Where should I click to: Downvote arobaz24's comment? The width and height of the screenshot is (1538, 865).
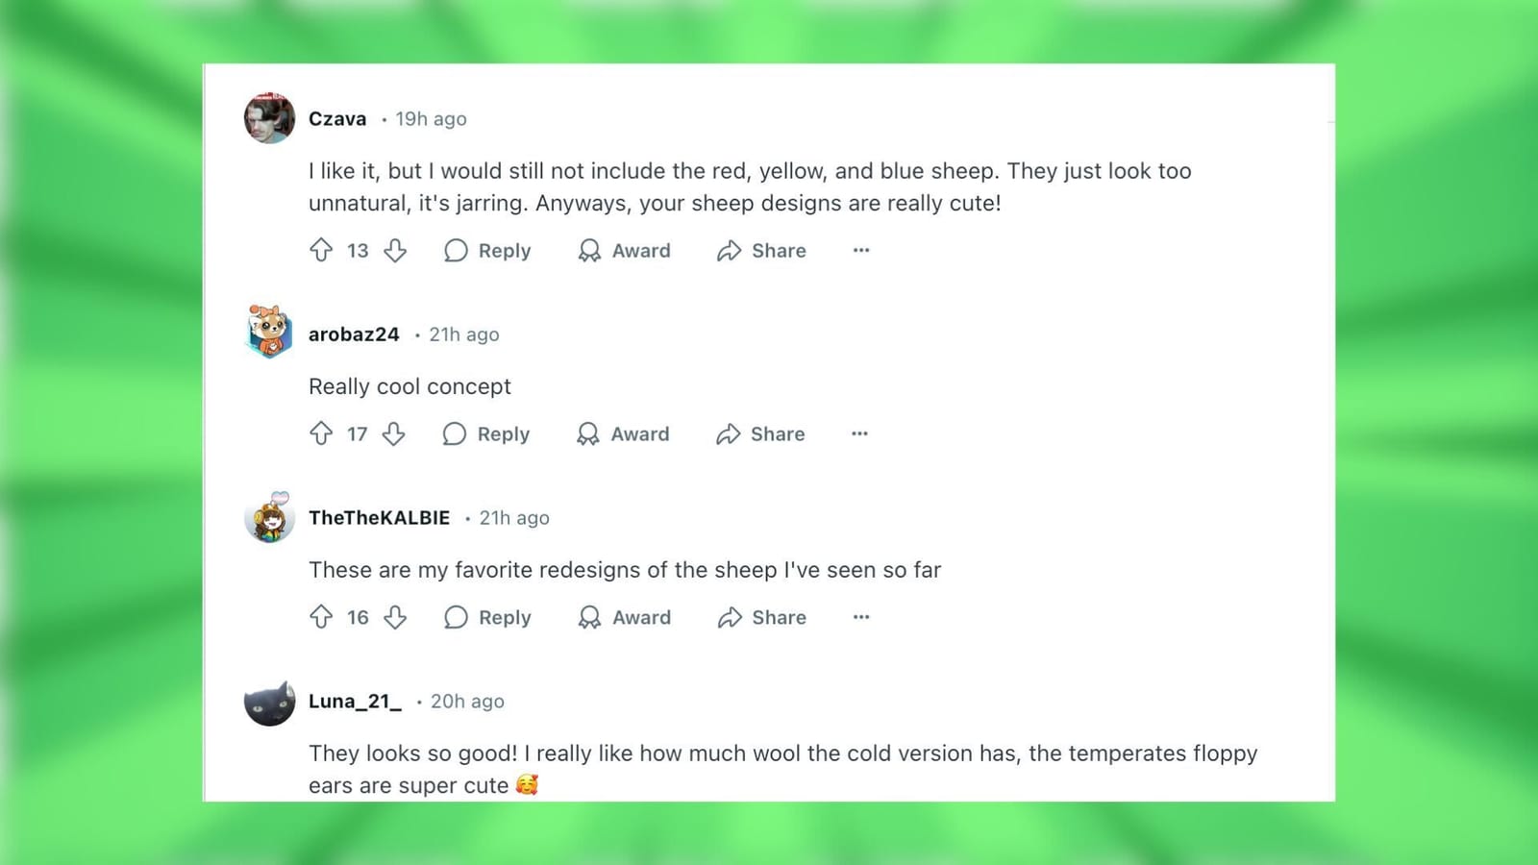pyautogui.click(x=395, y=433)
